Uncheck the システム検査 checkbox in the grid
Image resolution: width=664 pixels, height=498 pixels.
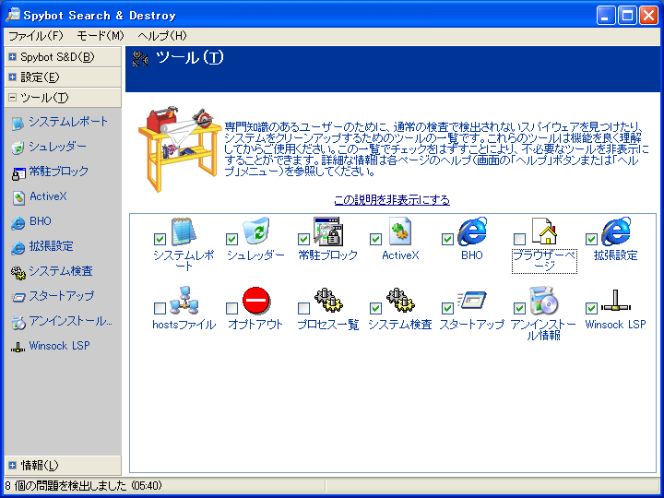pos(375,308)
